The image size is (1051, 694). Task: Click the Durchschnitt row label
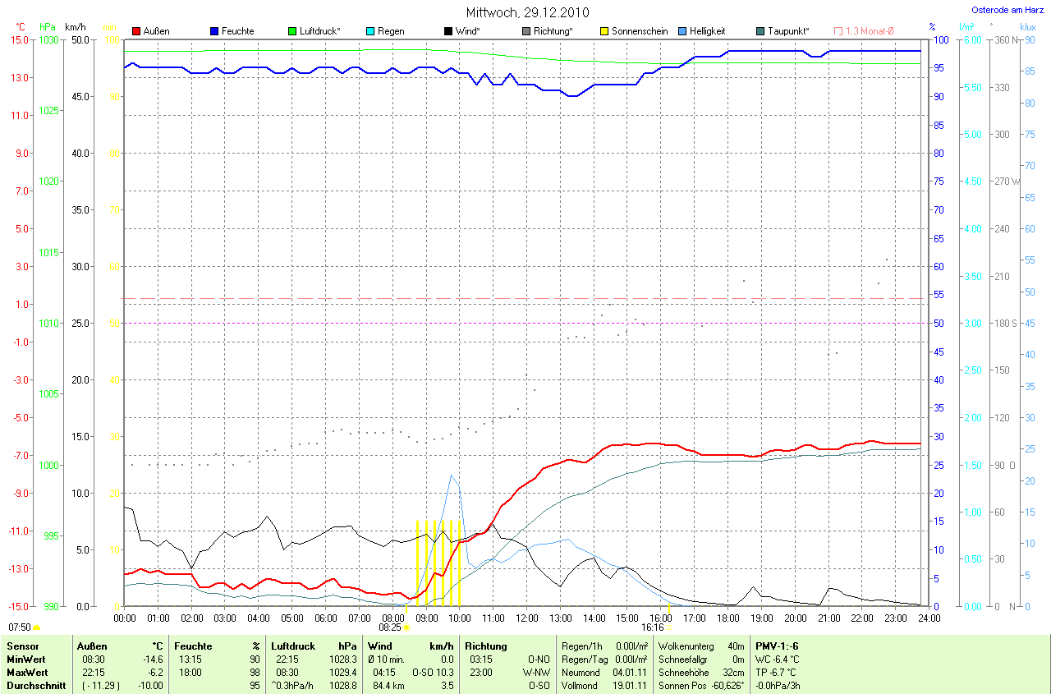[x=36, y=686]
